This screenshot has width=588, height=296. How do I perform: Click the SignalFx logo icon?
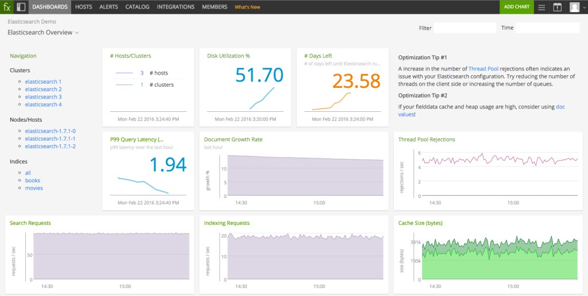pyautogui.click(x=7, y=7)
